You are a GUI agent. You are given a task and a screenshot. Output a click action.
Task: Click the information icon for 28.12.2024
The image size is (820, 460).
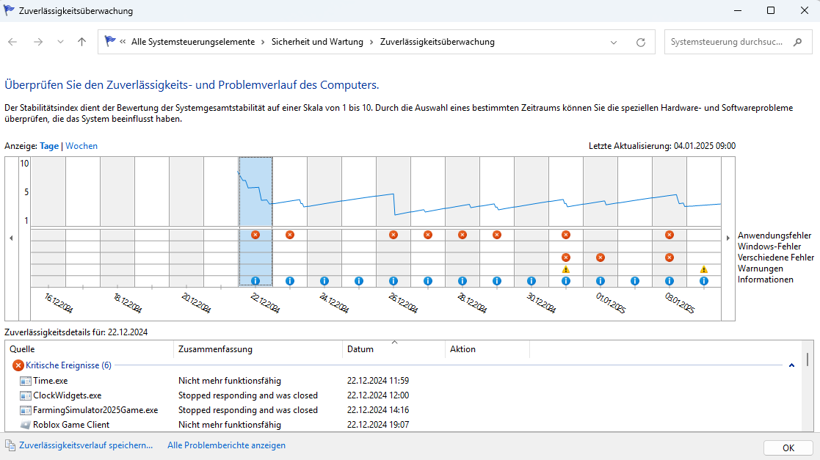tap(462, 281)
